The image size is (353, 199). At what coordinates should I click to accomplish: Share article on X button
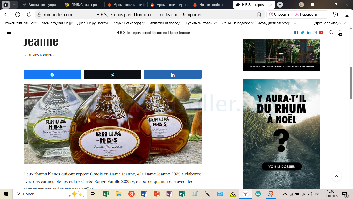point(112,75)
